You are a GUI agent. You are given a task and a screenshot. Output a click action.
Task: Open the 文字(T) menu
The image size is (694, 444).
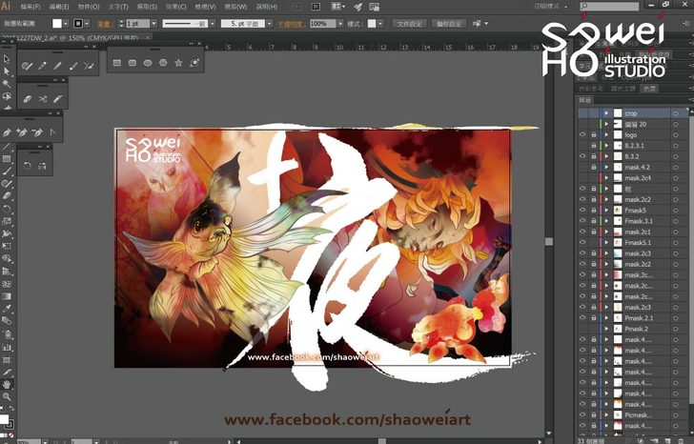coord(117,6)
